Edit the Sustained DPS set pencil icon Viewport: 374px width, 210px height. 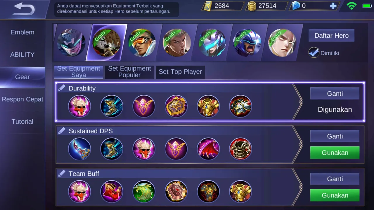[x=62, y=131]
